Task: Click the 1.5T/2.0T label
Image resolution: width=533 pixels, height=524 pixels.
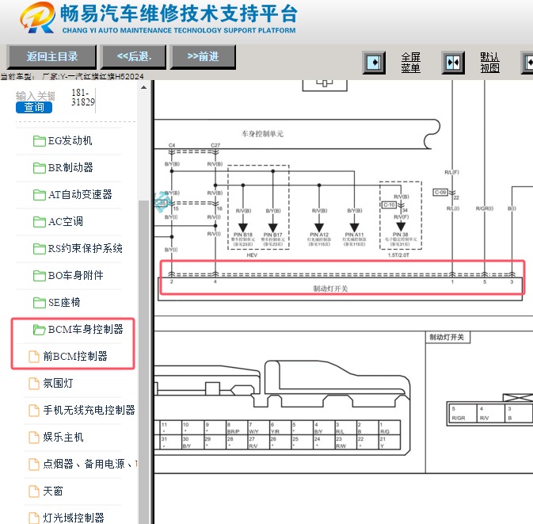Action: click(398, 254)
